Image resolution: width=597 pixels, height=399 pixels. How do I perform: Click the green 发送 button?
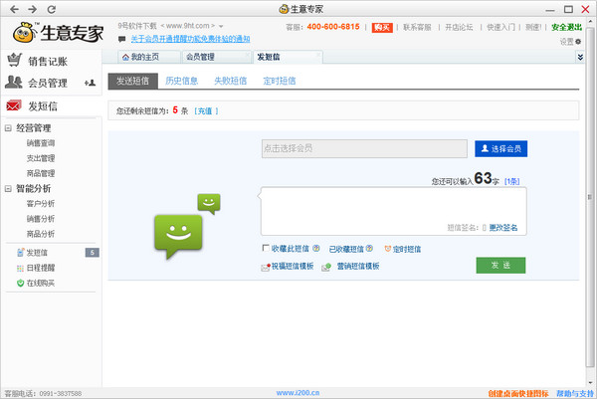pyautogui.click(x=499, y=265)
